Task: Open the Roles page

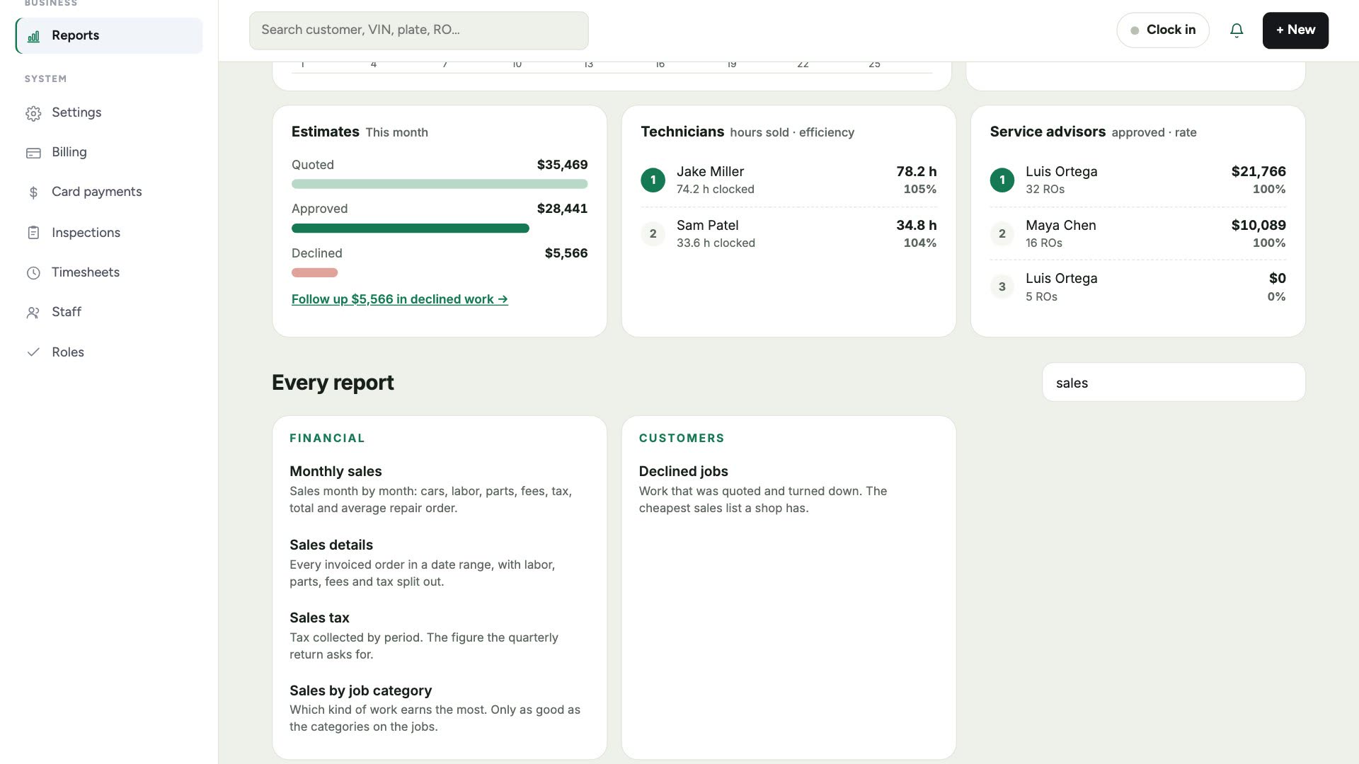Action: [109, 352]
